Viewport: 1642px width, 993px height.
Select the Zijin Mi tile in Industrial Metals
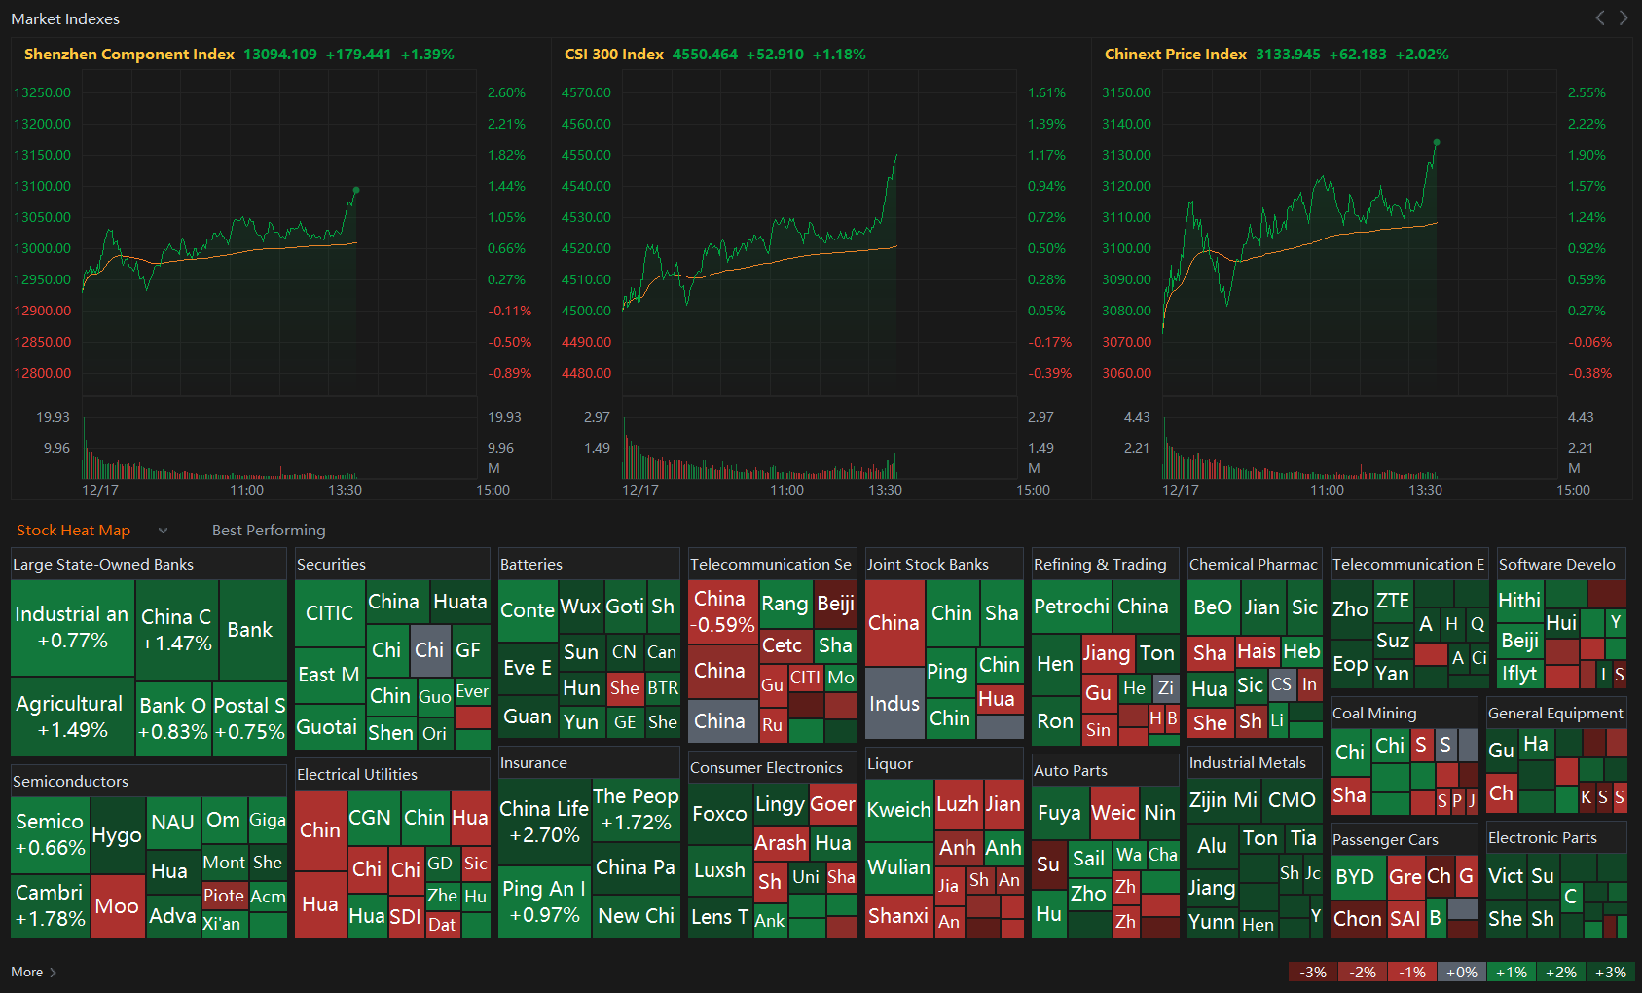click(1223, 800)
